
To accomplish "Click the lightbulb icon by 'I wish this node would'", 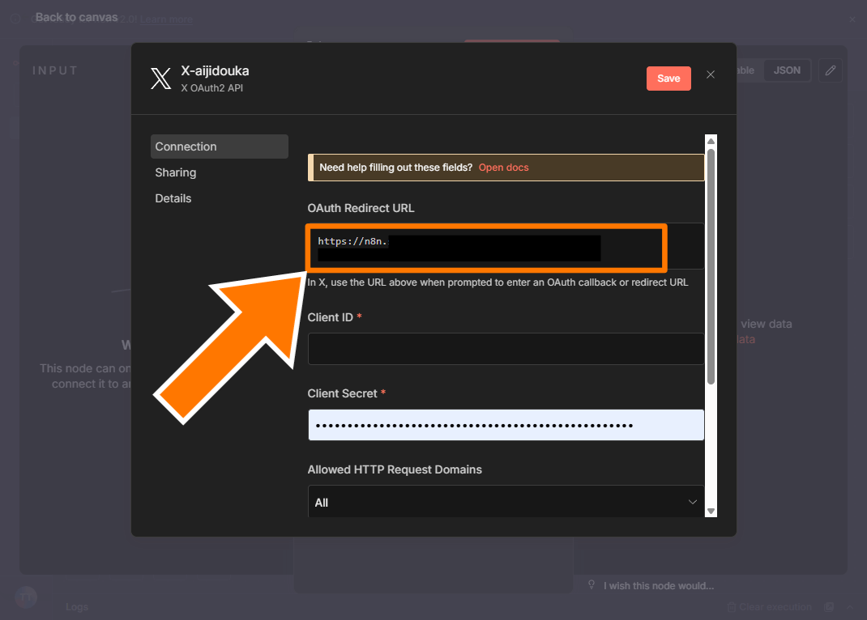I will 592,585.
